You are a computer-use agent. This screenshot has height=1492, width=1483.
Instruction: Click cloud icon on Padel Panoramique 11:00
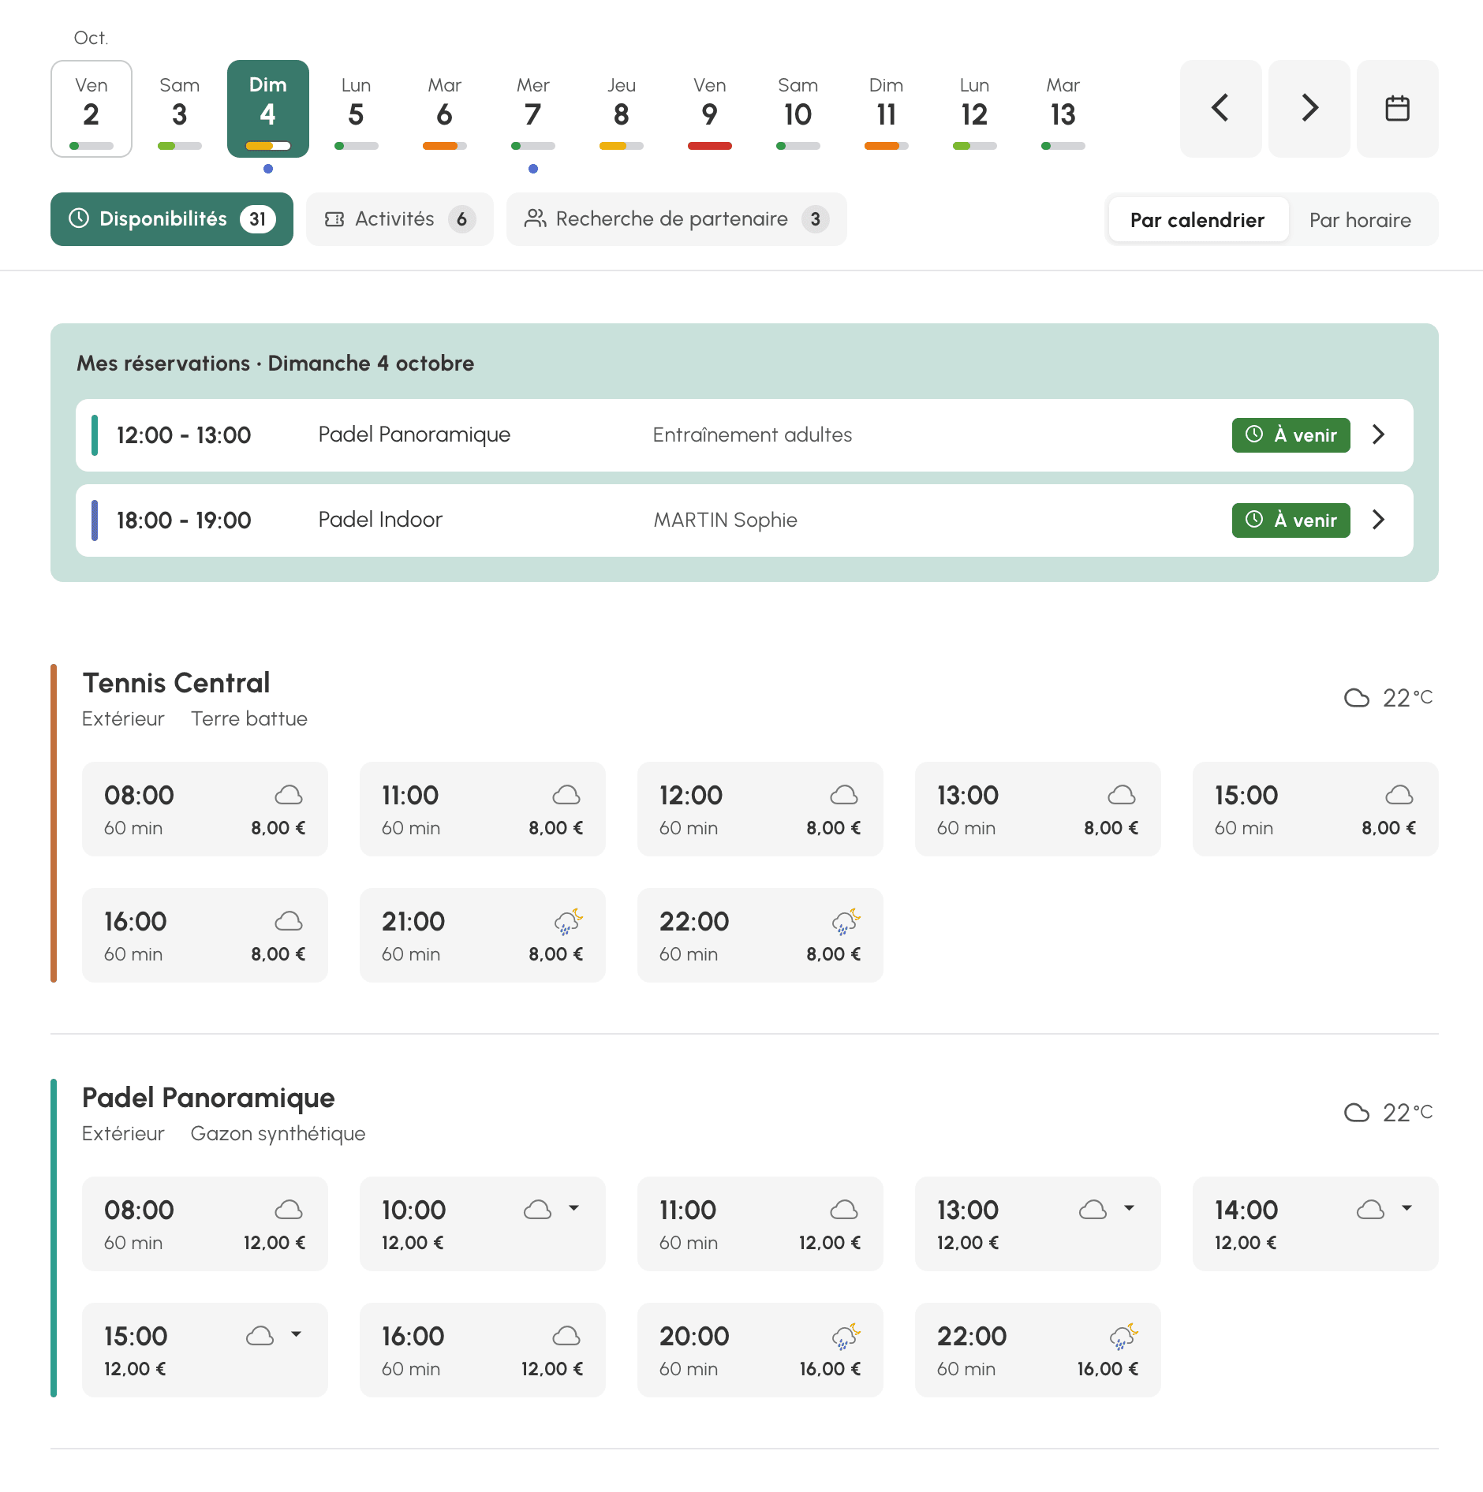[844, 1210]
